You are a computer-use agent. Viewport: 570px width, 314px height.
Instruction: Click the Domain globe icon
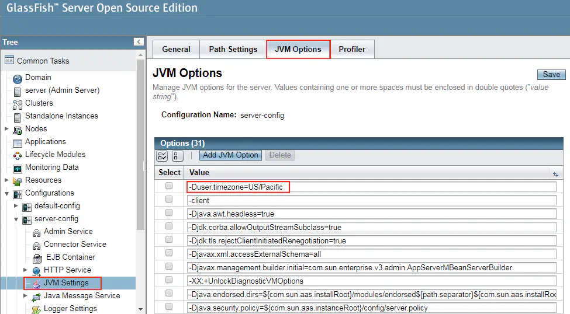tap(17, 78)
